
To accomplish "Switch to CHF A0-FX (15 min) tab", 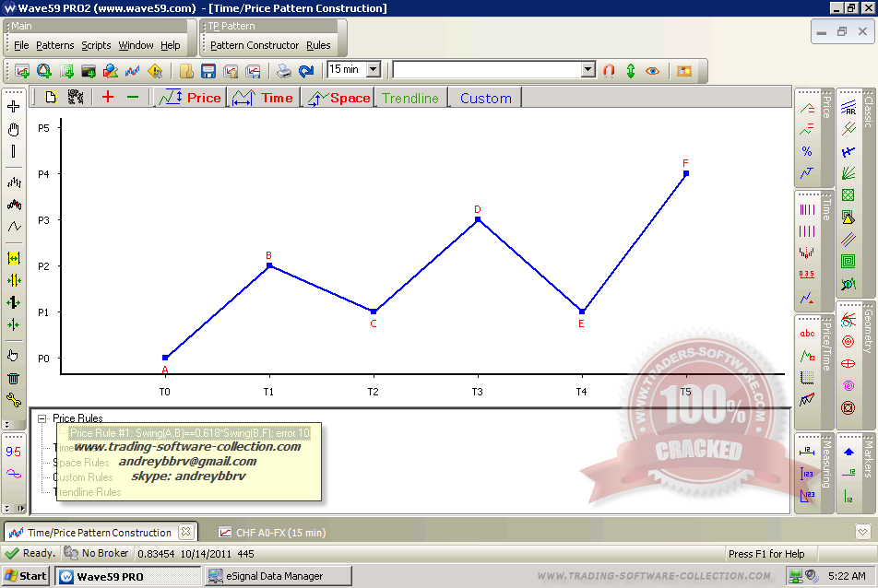I will [x=271, y=532].
